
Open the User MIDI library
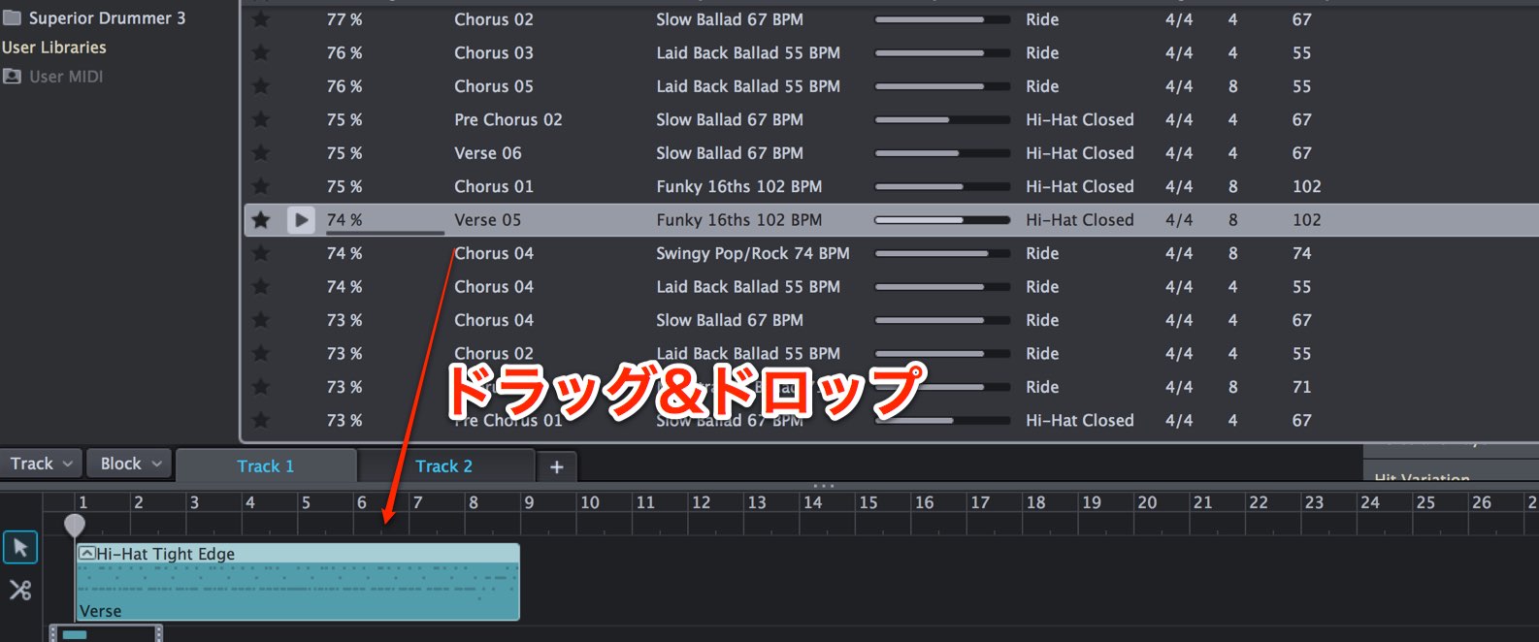click(x=53, y=77)
